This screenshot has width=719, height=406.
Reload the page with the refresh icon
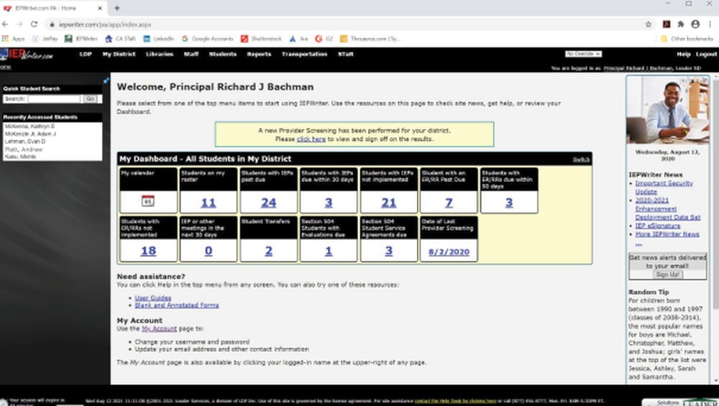tap(34, 24)
